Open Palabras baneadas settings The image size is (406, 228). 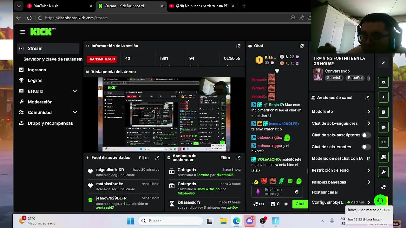[341, 182]
